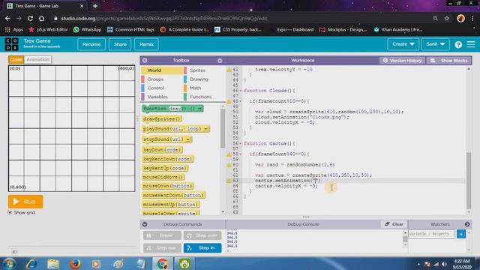Open the Create dropdown
Screen dimensions: 480x270
click(403, 44)
